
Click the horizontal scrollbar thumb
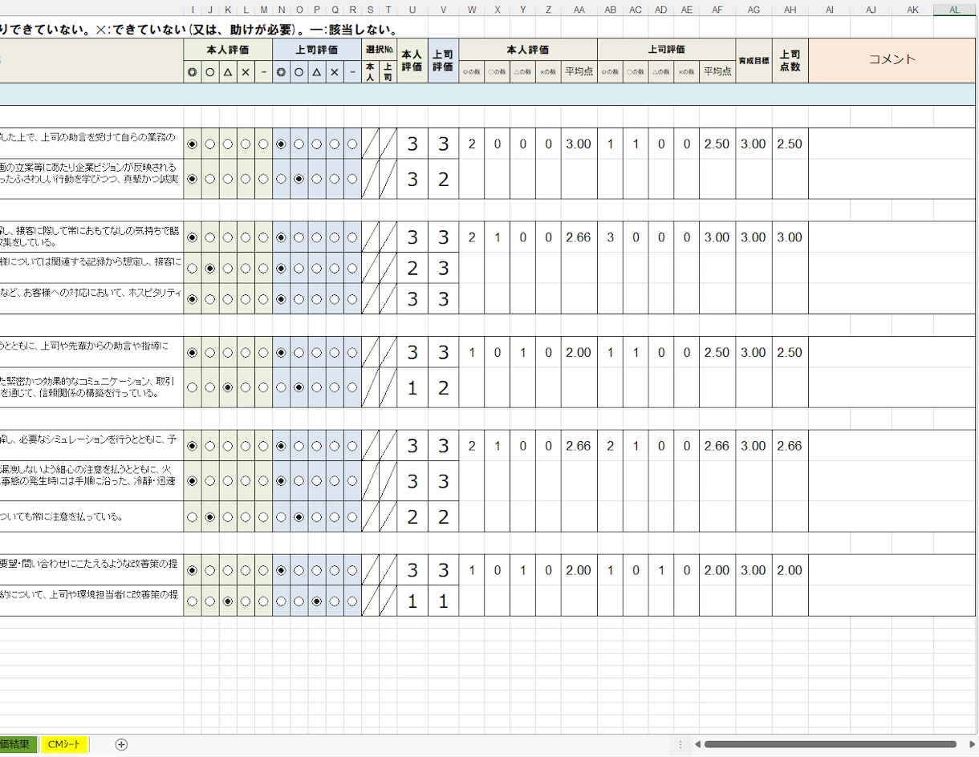(x=830, y=744)
